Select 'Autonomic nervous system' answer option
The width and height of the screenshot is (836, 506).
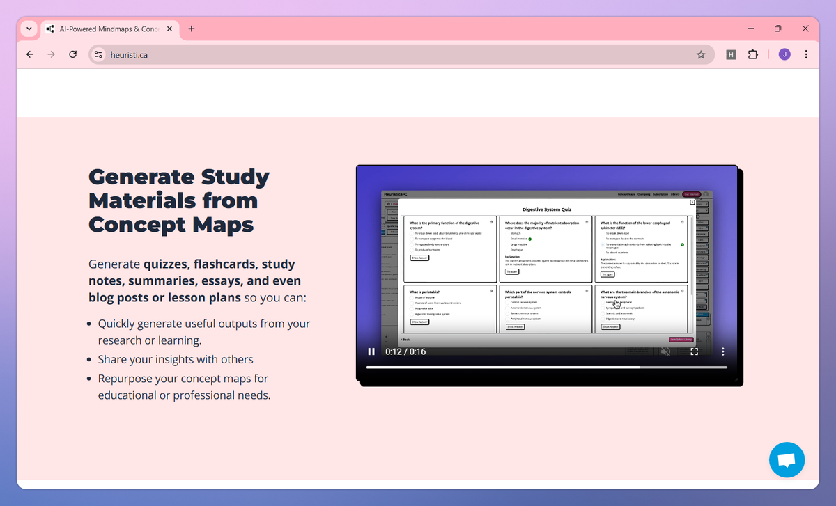click(523, 308)
